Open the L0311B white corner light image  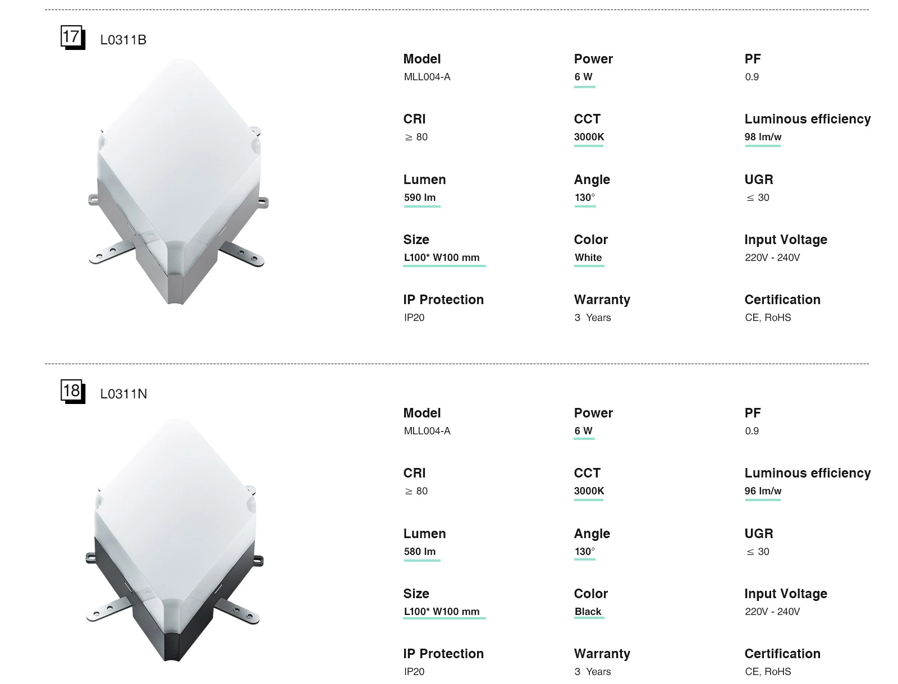coord(177,182)
